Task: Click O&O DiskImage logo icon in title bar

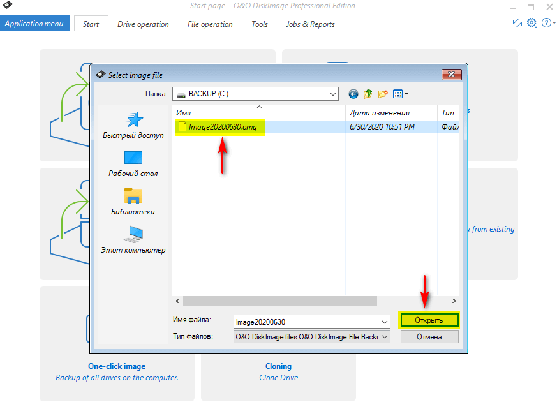Action: point(8,5)
